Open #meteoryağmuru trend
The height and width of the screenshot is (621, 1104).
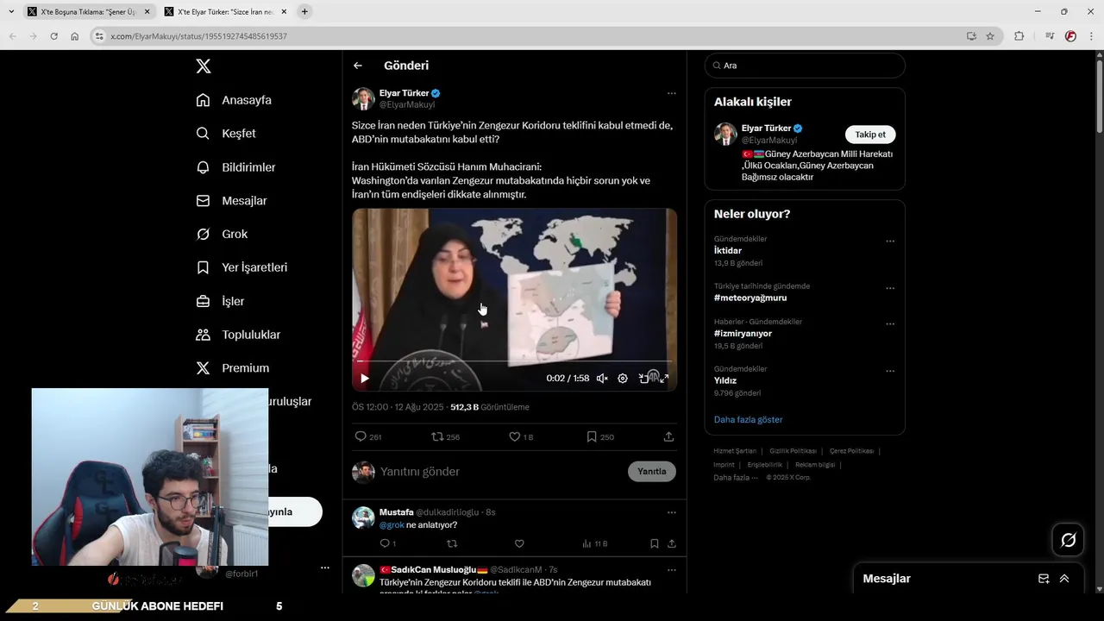pyautogui.click(x=750, y=298)
